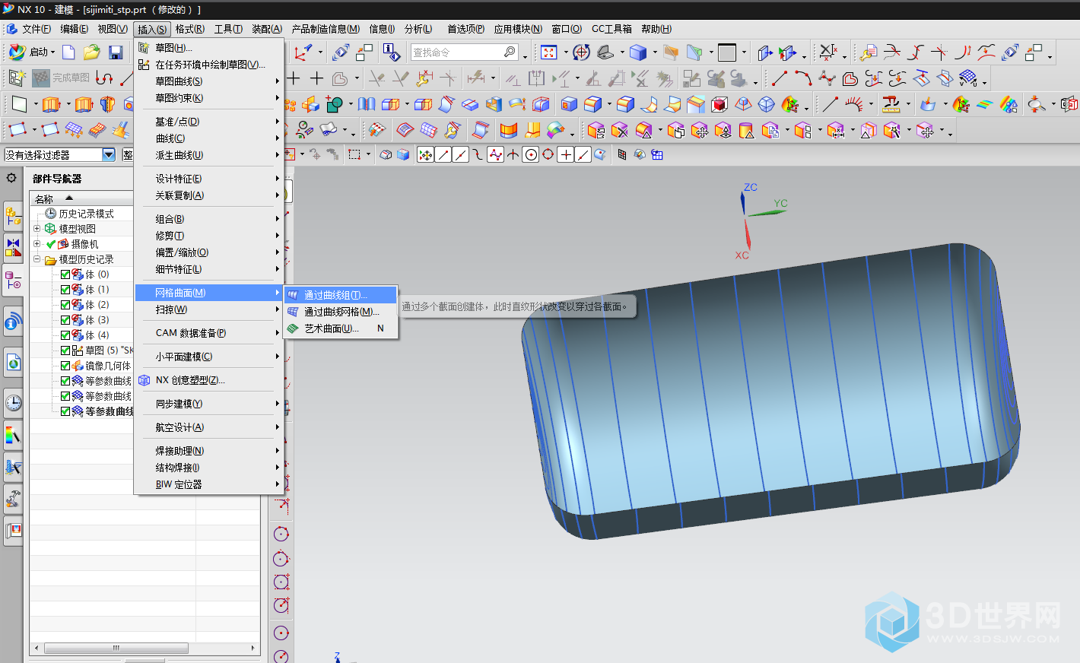
Task: Open the History clock sidebar tab
Action: 13,402
